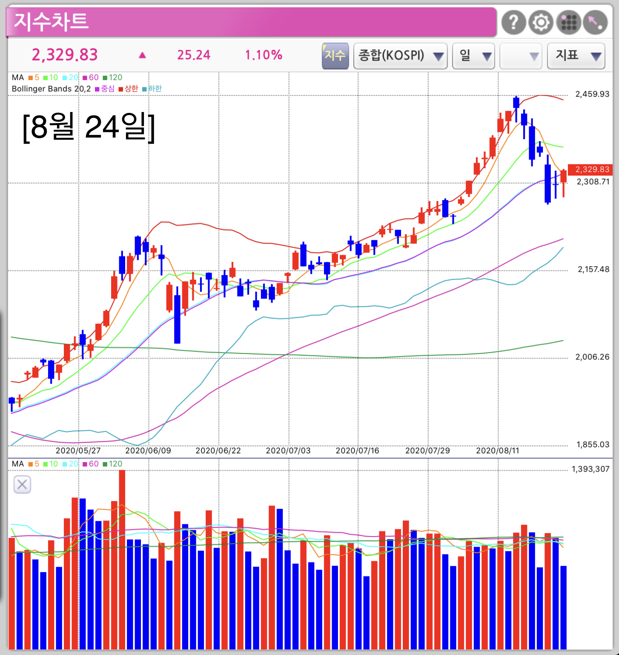Click the 2,006.26 axis label
619x655 pixels.
click(592, 357)
